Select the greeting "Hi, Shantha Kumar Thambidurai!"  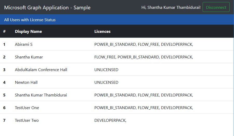(x=171, y=7)
